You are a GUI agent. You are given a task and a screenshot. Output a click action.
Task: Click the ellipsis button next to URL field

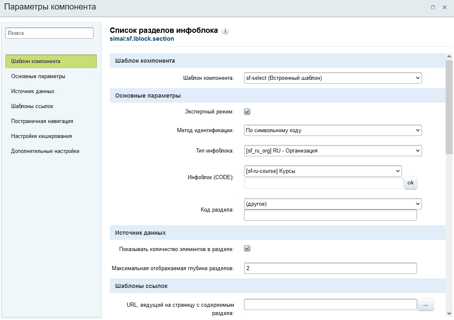point(425,305)
